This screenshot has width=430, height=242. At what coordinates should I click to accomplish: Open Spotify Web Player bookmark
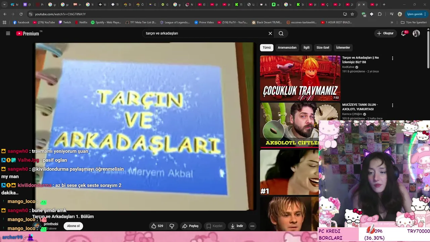(x=106, y=23)
